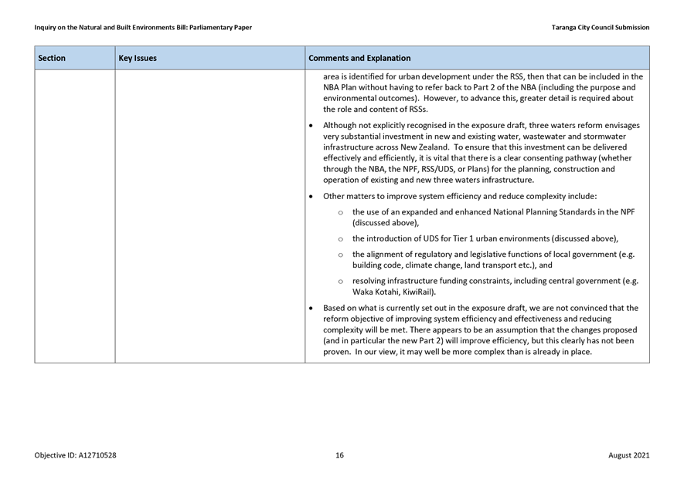Click the 'Comments and Explanation' column header
The height and width of the screenshot is (483, 684).
point(477,58)
